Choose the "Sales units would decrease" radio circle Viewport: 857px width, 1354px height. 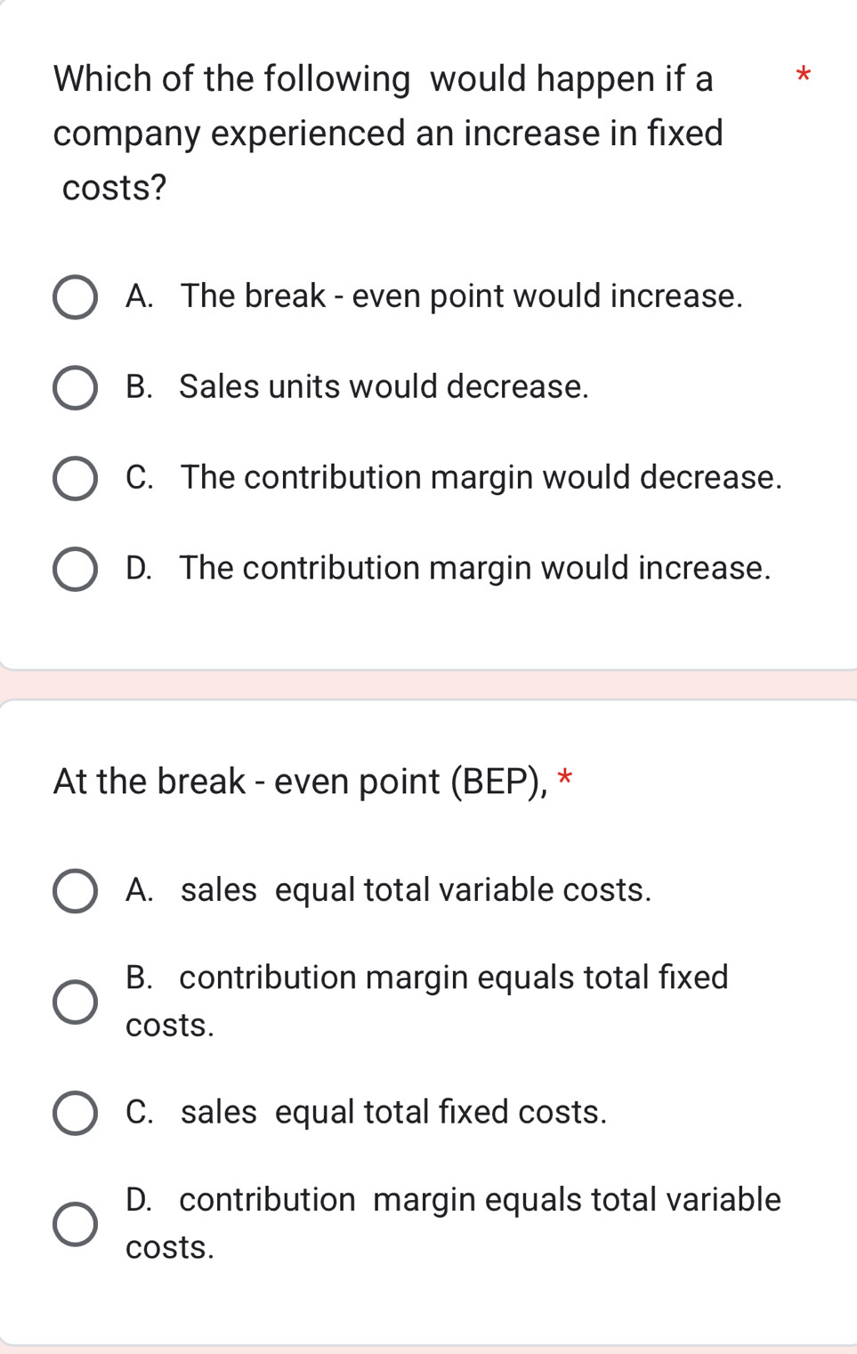point(75,388)
